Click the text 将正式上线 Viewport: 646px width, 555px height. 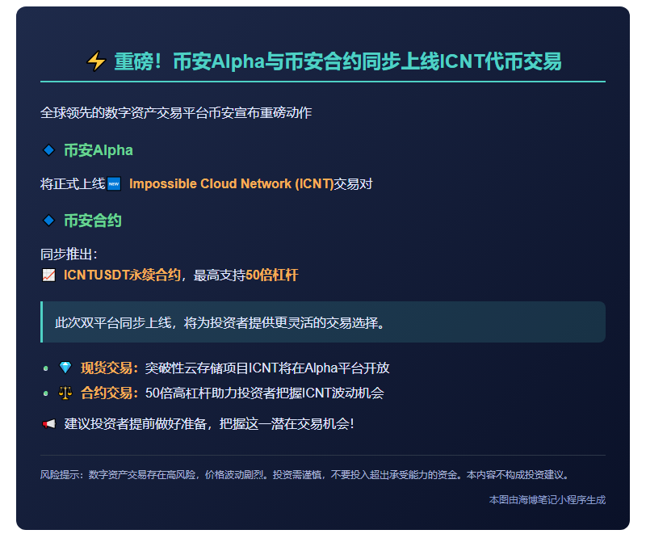point(73,183)
